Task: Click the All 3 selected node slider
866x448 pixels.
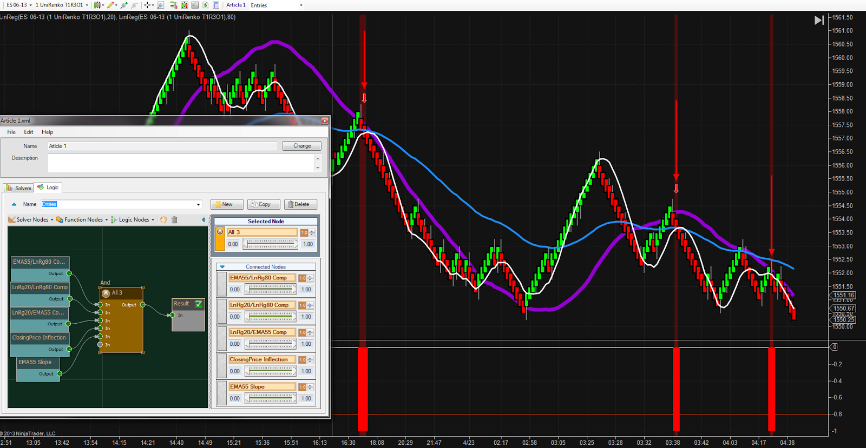Action: click(x=270, y=244)
